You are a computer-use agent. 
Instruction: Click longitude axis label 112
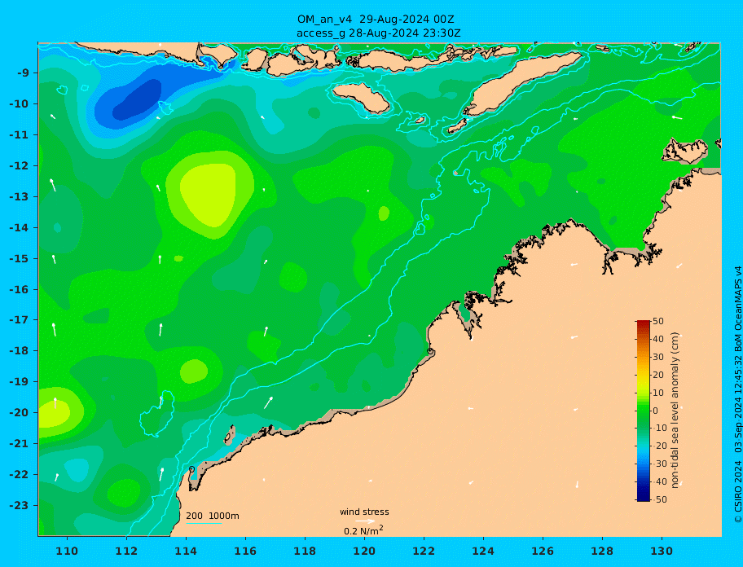point(126,552)
